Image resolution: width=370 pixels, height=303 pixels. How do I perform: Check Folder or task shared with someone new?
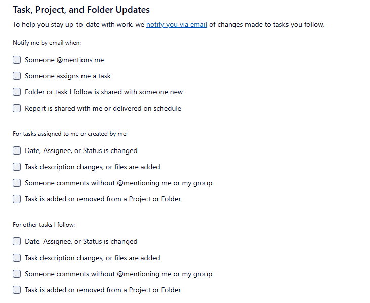click(x=17, y=92)
